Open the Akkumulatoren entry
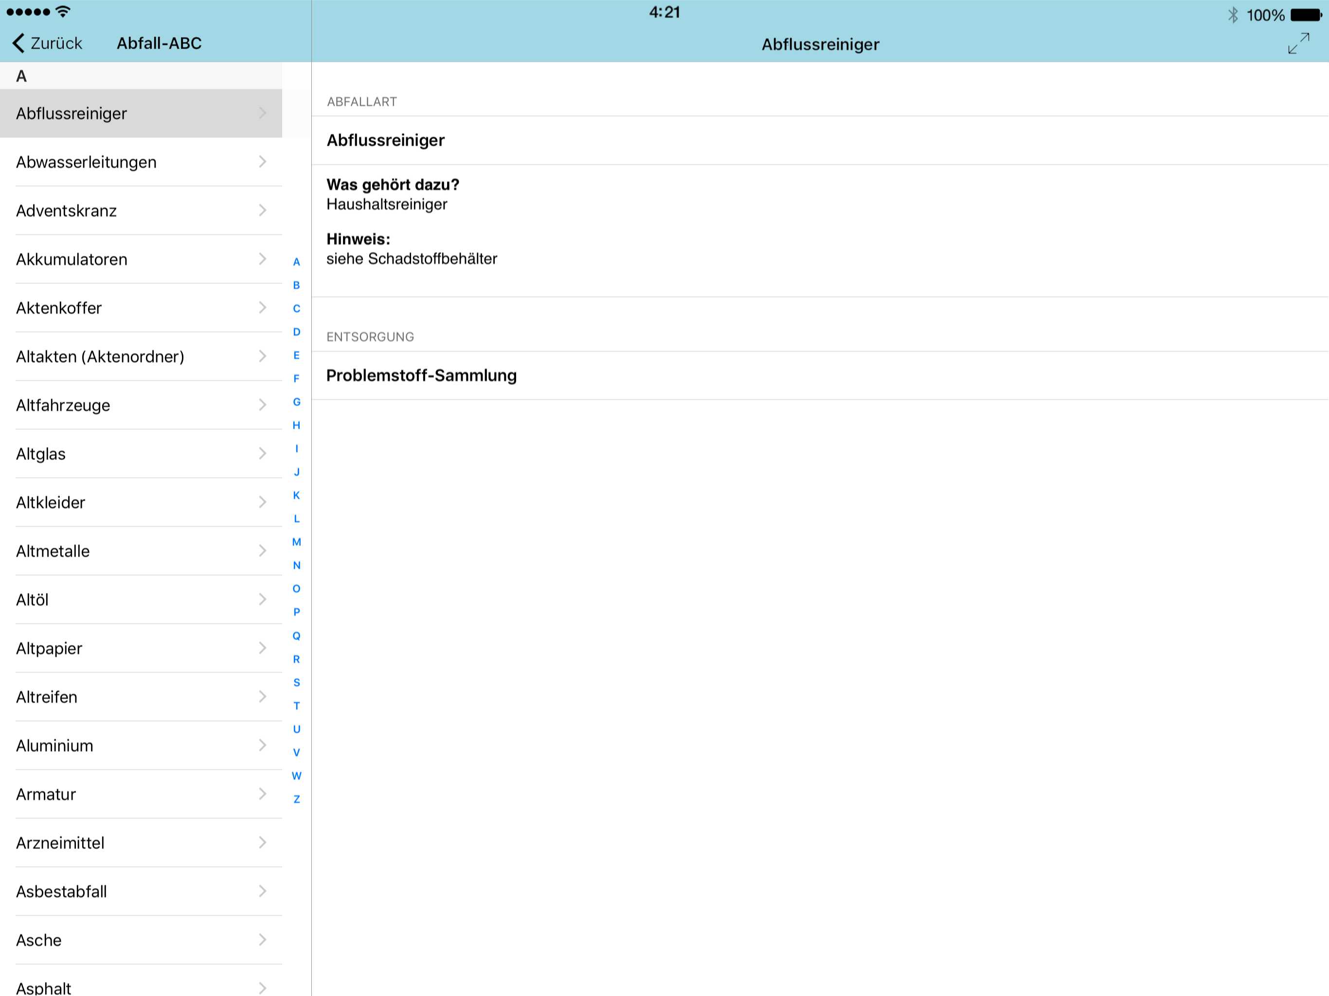Screen dimensions: 1329x996 (141, 260)
